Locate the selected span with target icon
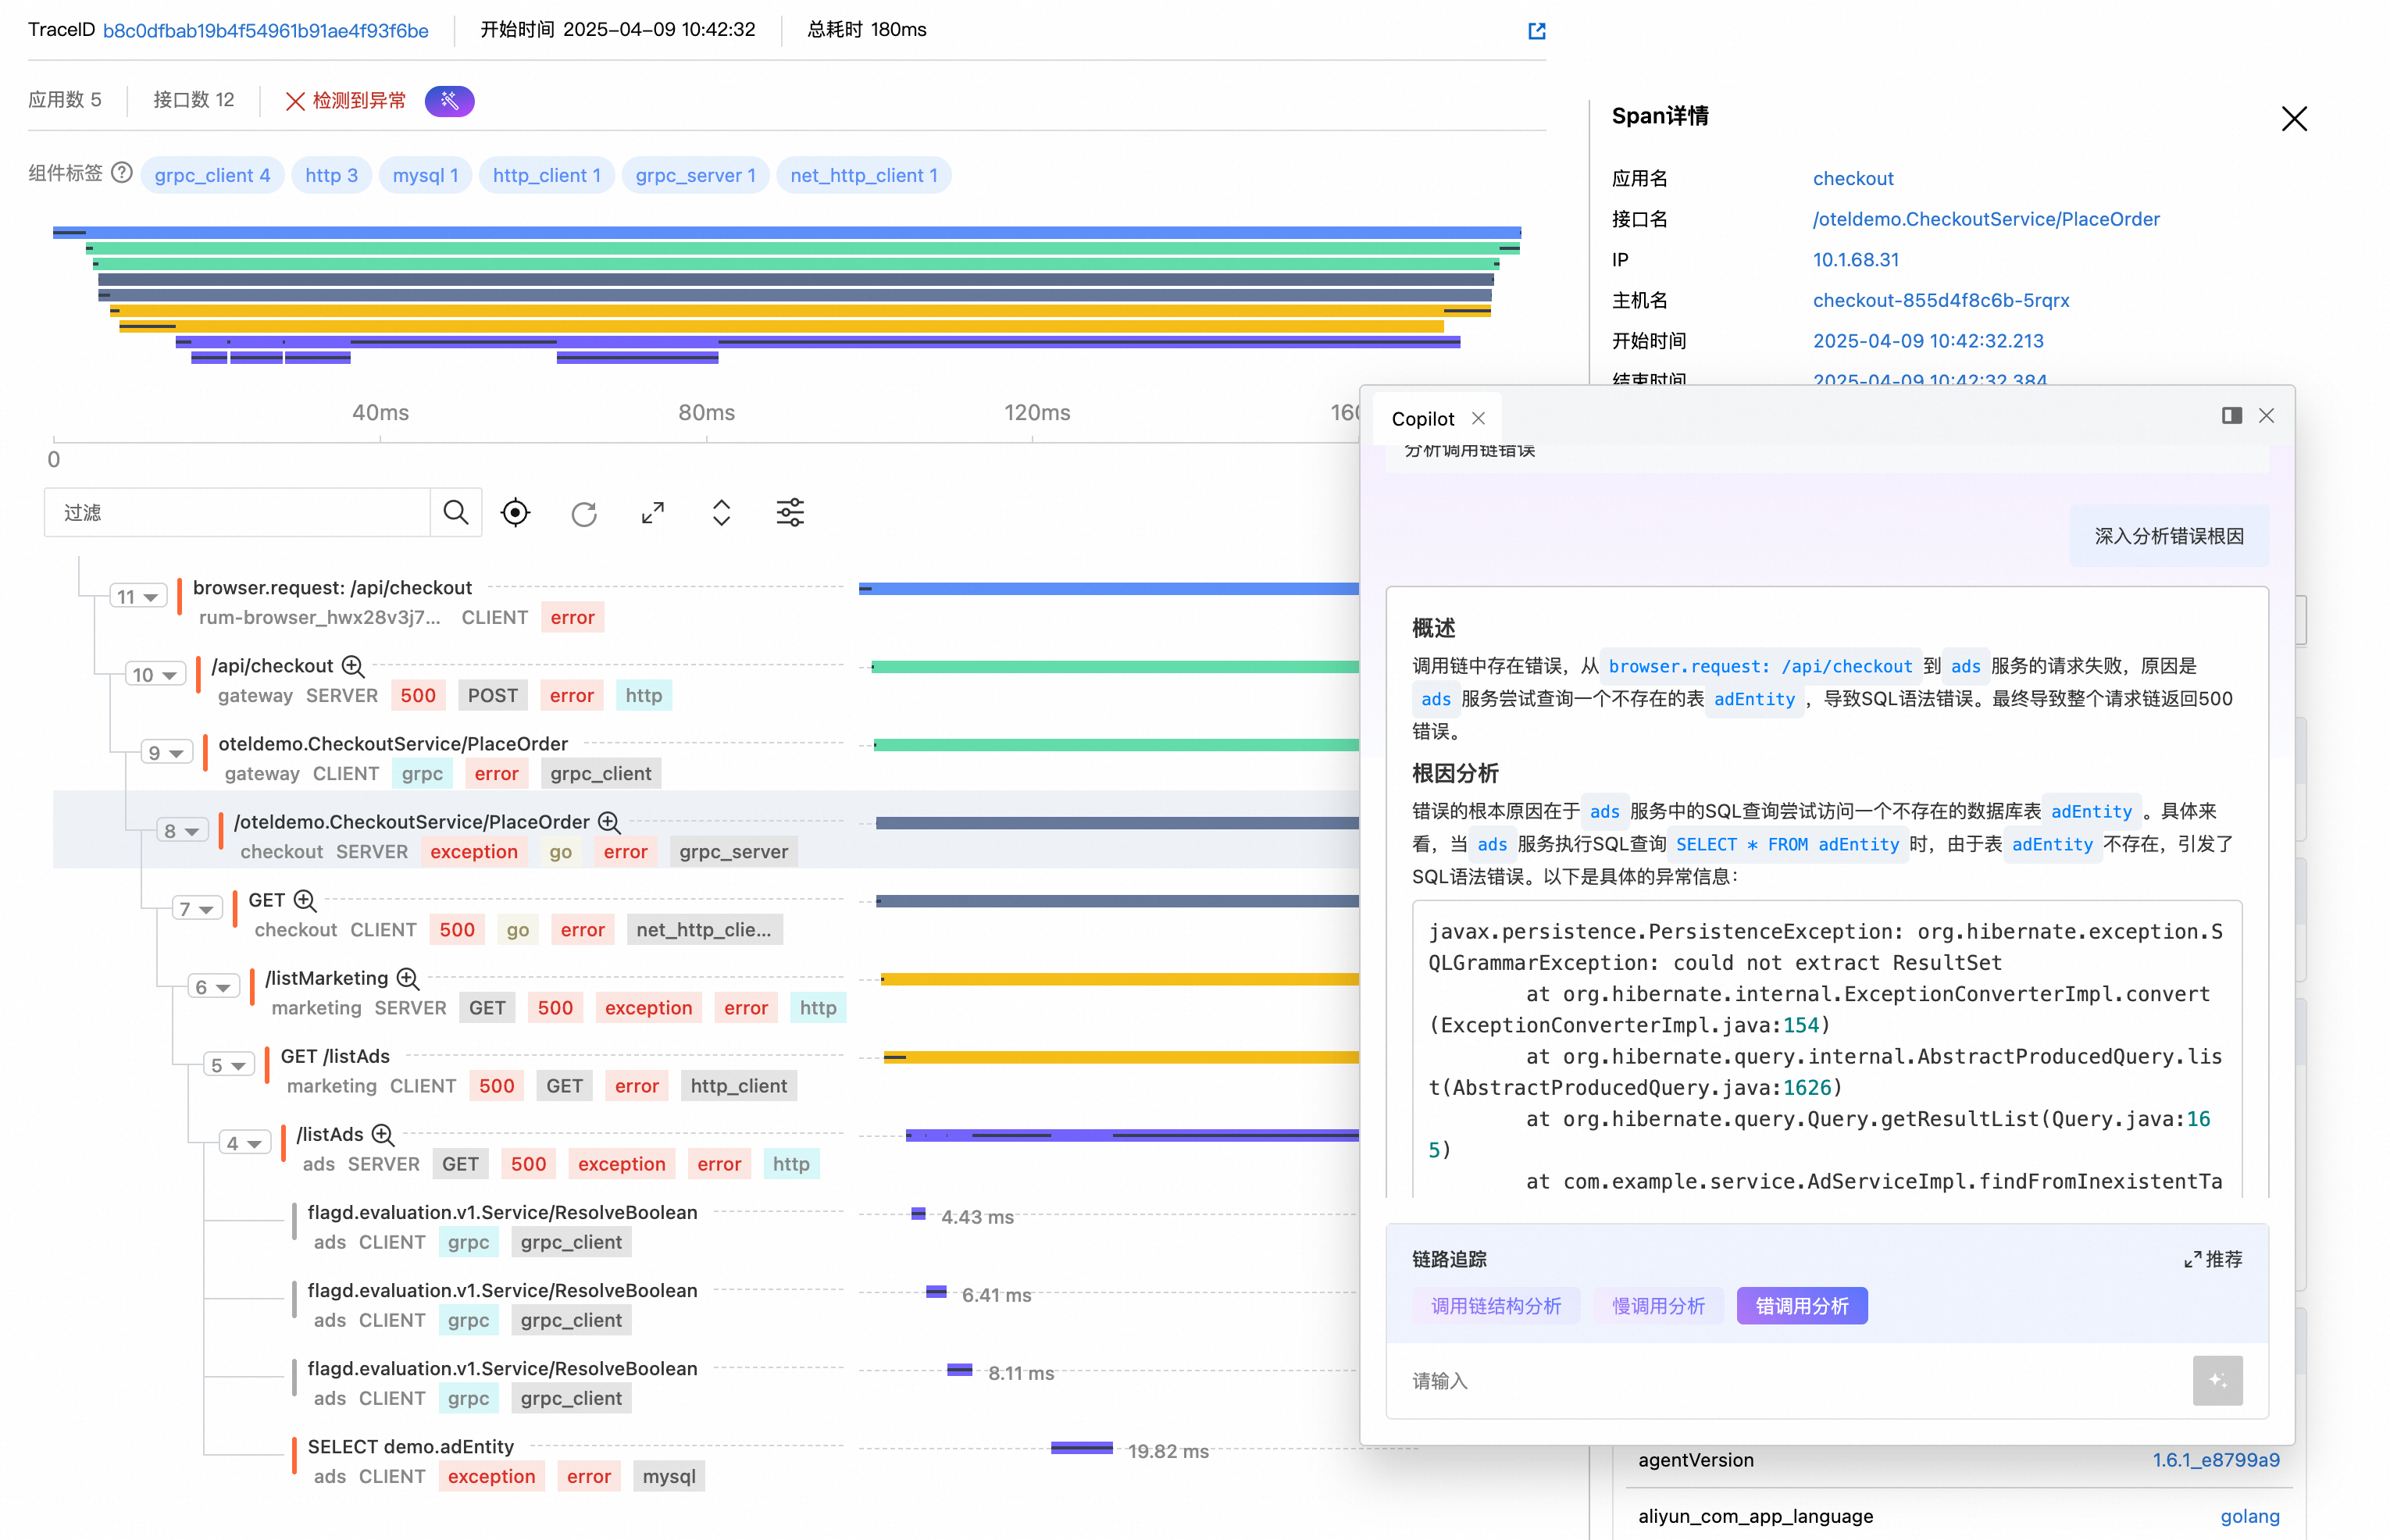 pyautogui.click(x=515, y=513)
